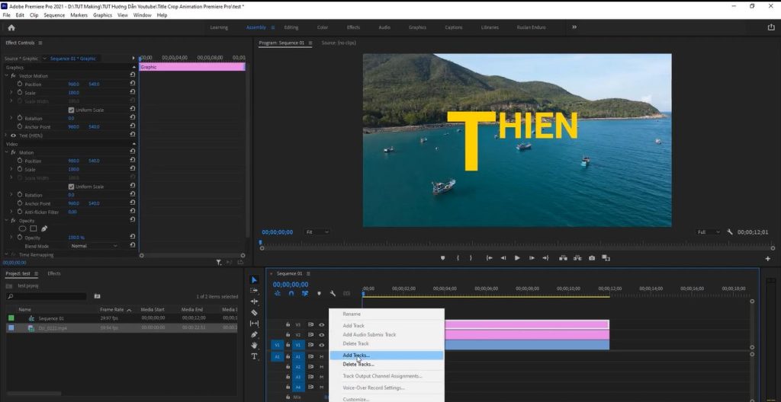The image size is (781, 402).
Task: Select the Selection tool arrow
Action: (254, 280)
